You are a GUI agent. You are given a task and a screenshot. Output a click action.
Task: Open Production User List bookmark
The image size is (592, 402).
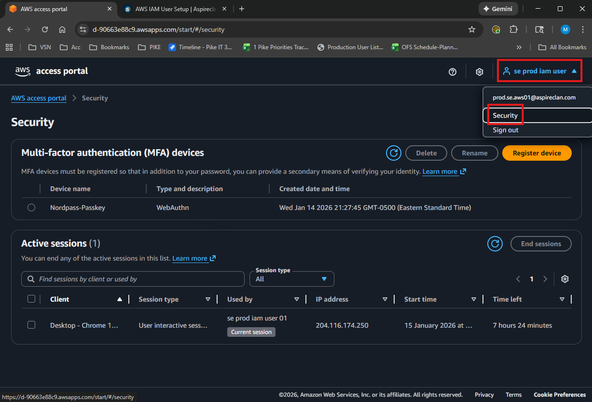tap(350, 47)
